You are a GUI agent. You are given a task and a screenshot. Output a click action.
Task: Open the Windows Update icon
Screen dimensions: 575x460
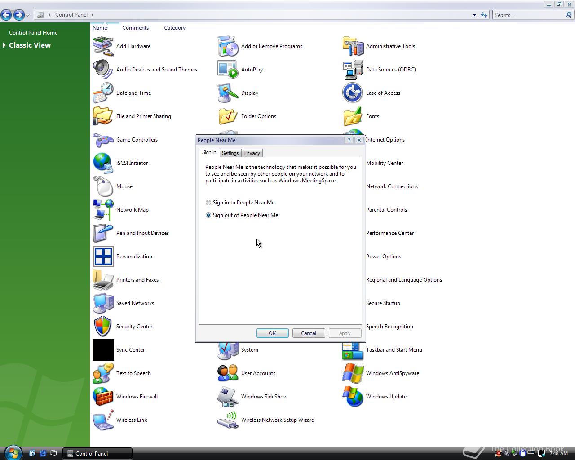click(353, 397)
